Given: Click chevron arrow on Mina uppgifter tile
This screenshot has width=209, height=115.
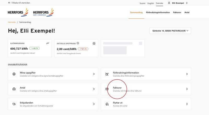Looking at the screenshot, I should click(94, 74).
